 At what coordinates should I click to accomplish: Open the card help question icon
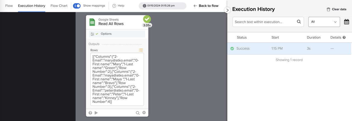(x=90, y=113)
